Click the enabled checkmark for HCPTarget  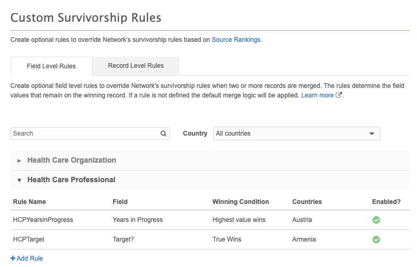click(376, 239)
